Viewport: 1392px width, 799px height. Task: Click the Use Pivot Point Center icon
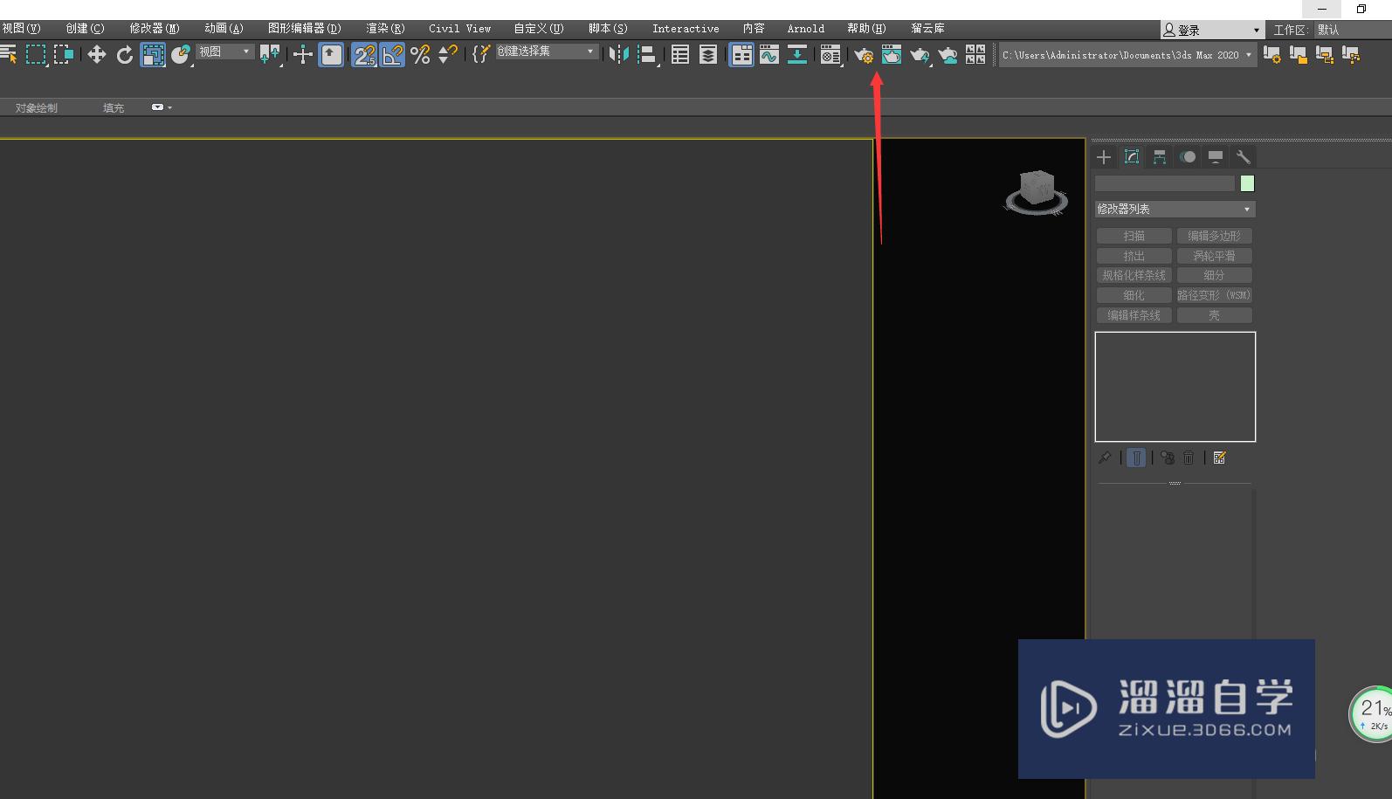click(x=269, y=55)
